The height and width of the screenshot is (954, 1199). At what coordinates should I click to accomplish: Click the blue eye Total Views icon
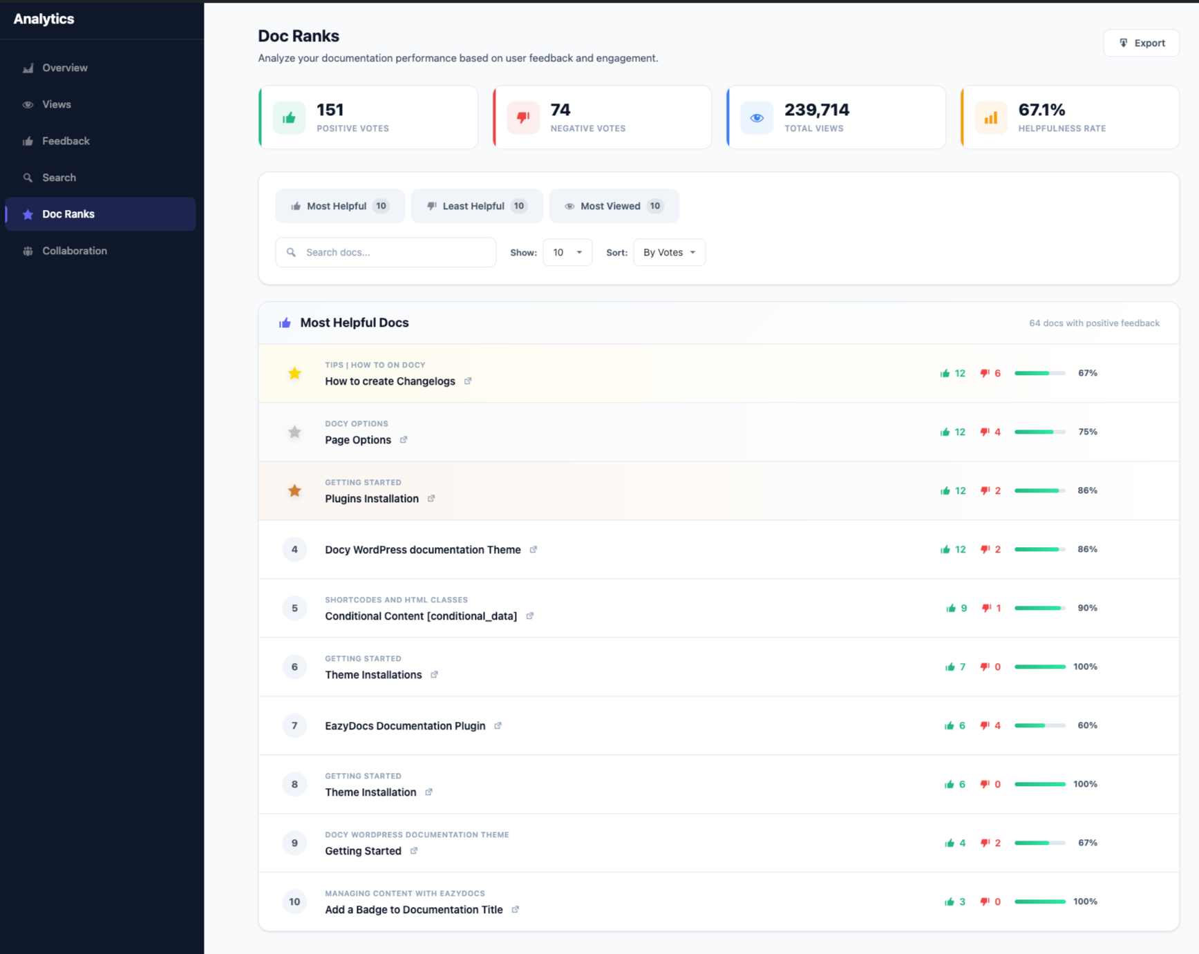coord(757,118)
